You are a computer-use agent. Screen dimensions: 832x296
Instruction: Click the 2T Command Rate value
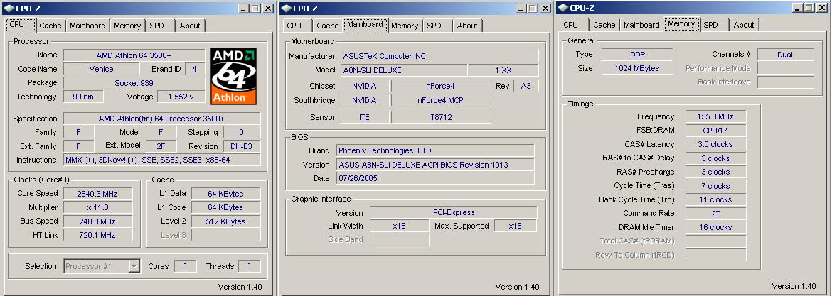pos(715,214)
